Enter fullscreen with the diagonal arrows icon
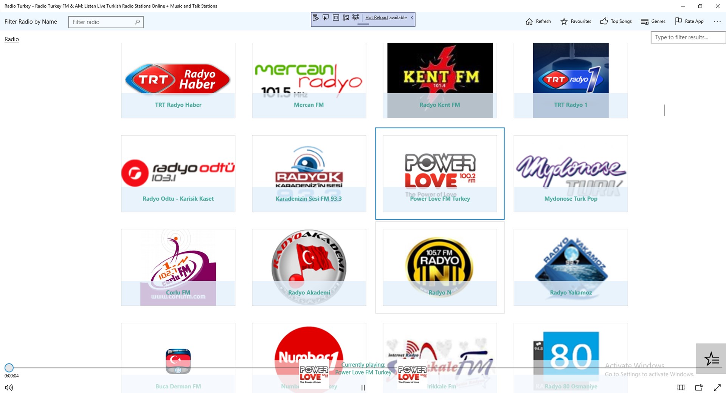This screenshot has height=393, width=726. point(717,387)
